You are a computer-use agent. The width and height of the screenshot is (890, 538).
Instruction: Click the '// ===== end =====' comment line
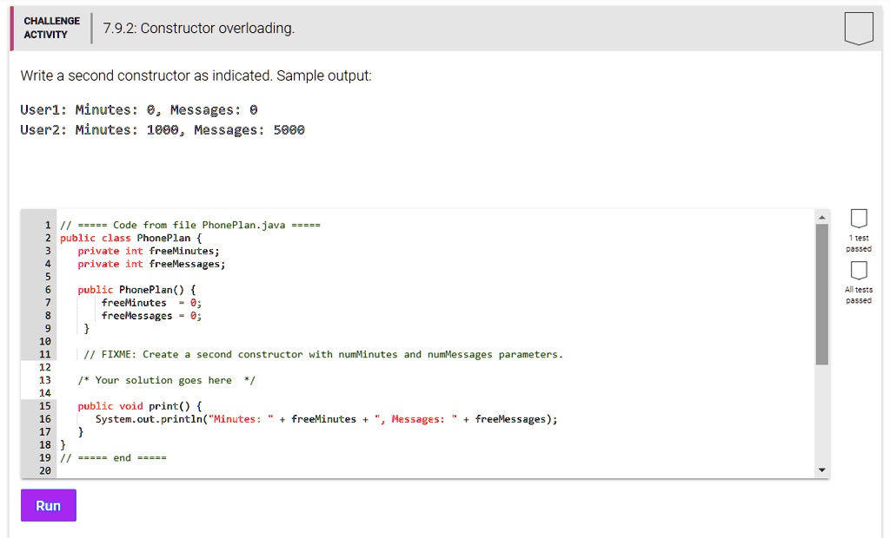[114, 457]
